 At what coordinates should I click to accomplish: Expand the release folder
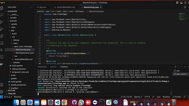point(20,62)
